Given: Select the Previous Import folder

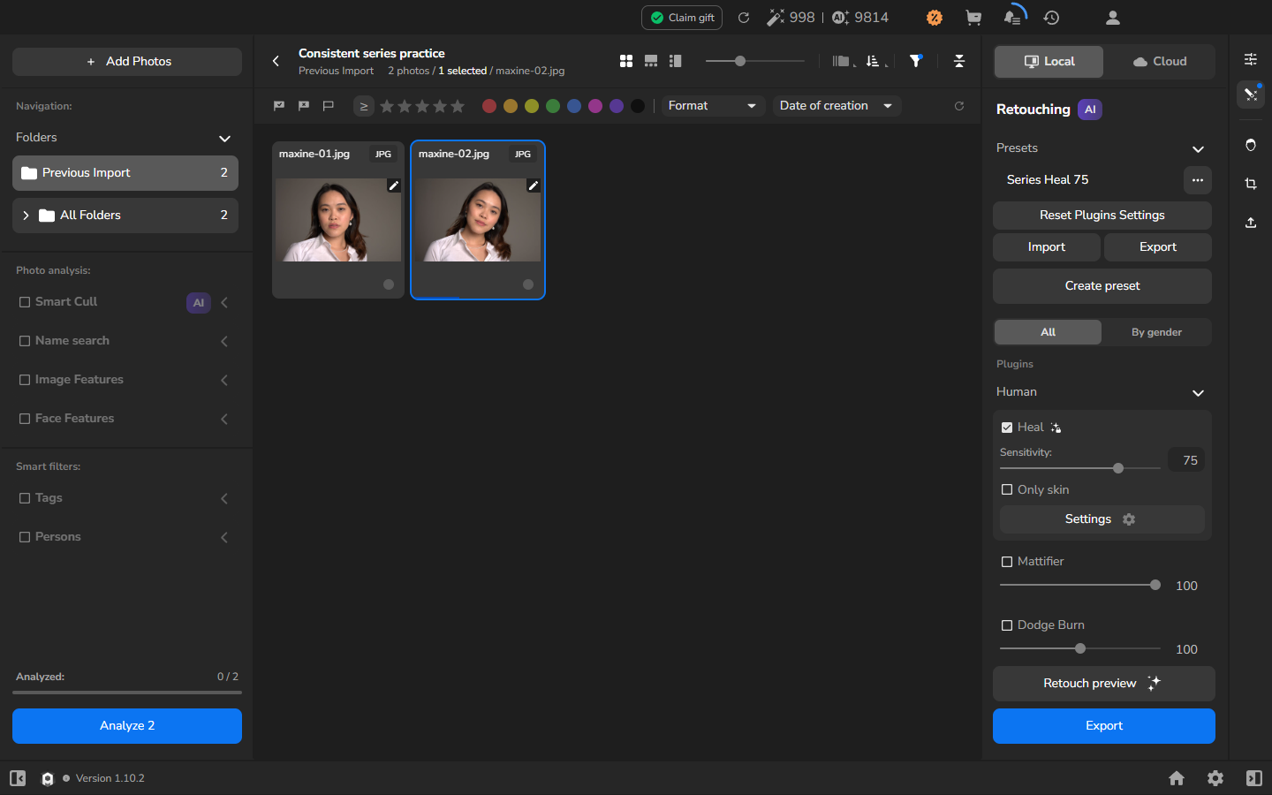Looking at the screenshot, I should pyautogui.click(x=125, y=173).
